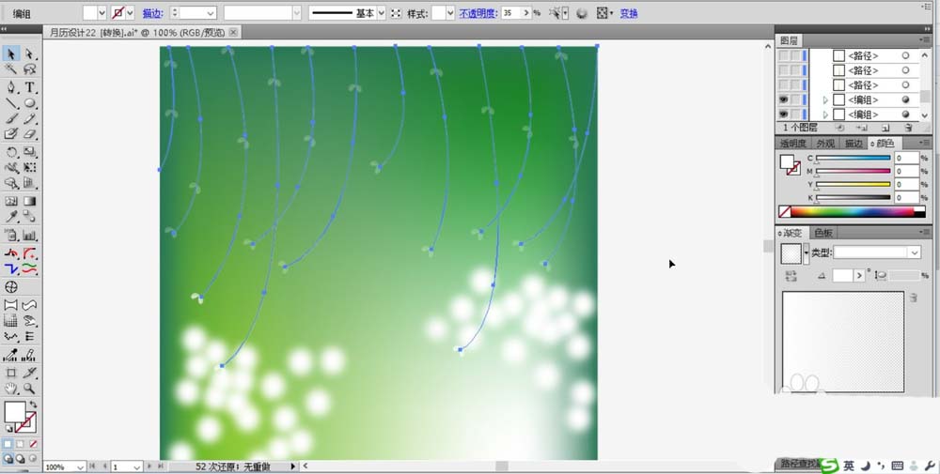Select the Lasso tool
The width and height of the screenshot is (940, 474).
click(30, 70)
